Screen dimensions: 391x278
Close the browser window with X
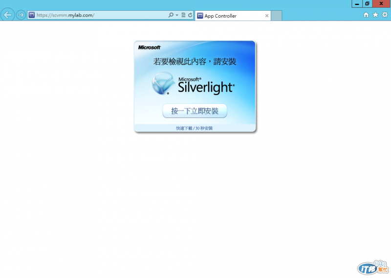(381, 4)
